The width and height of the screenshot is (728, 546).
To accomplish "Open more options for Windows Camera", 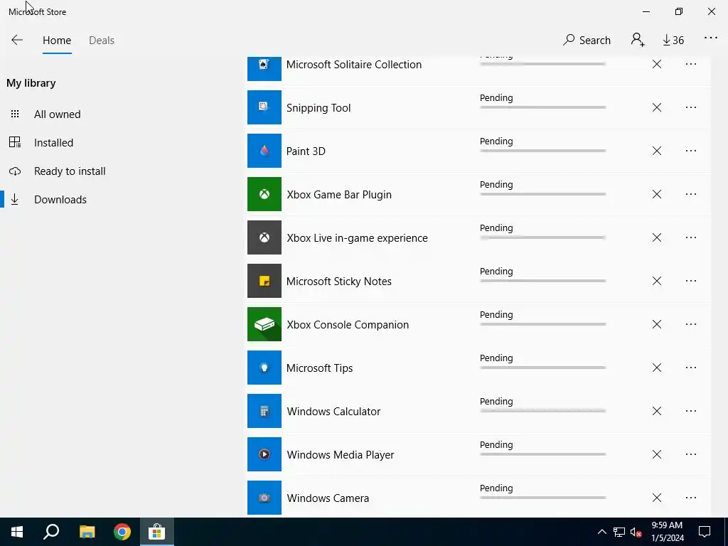I will tap(691, 498).
